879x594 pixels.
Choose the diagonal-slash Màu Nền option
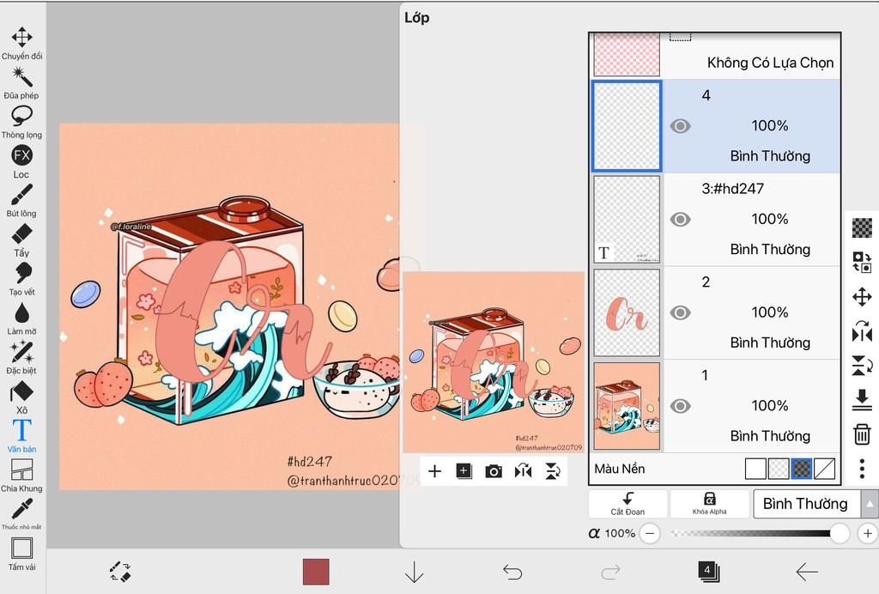point(824,469)
